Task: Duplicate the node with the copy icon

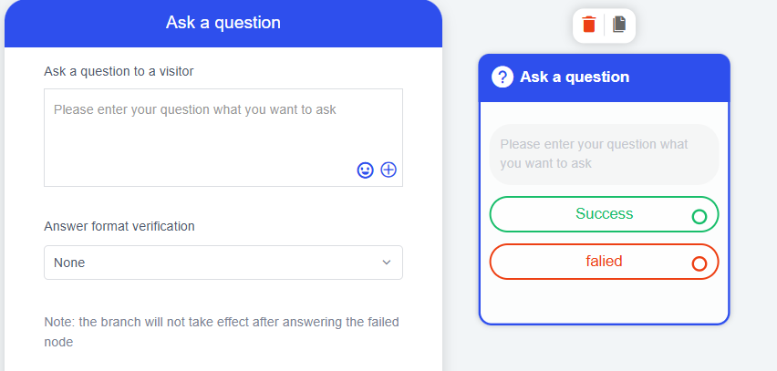Action: coord(619,25)
